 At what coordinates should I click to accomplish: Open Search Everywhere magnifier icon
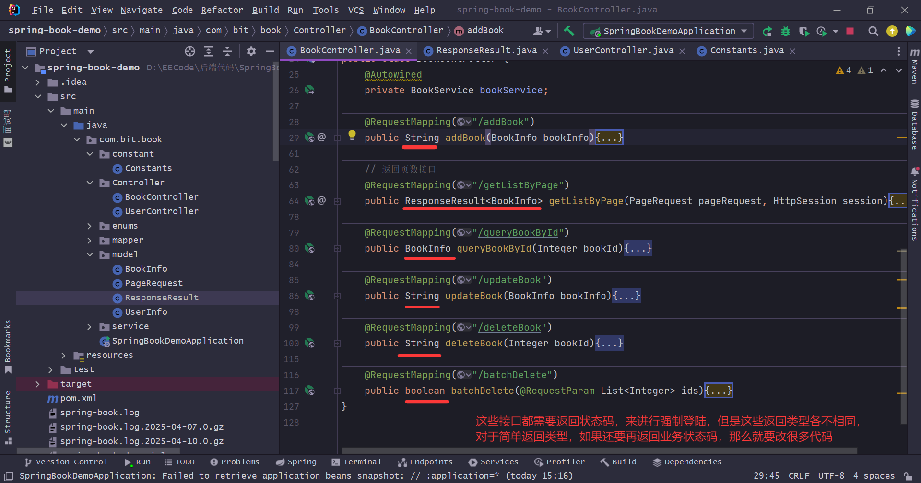pyautogui.click(x=874, y=31)
